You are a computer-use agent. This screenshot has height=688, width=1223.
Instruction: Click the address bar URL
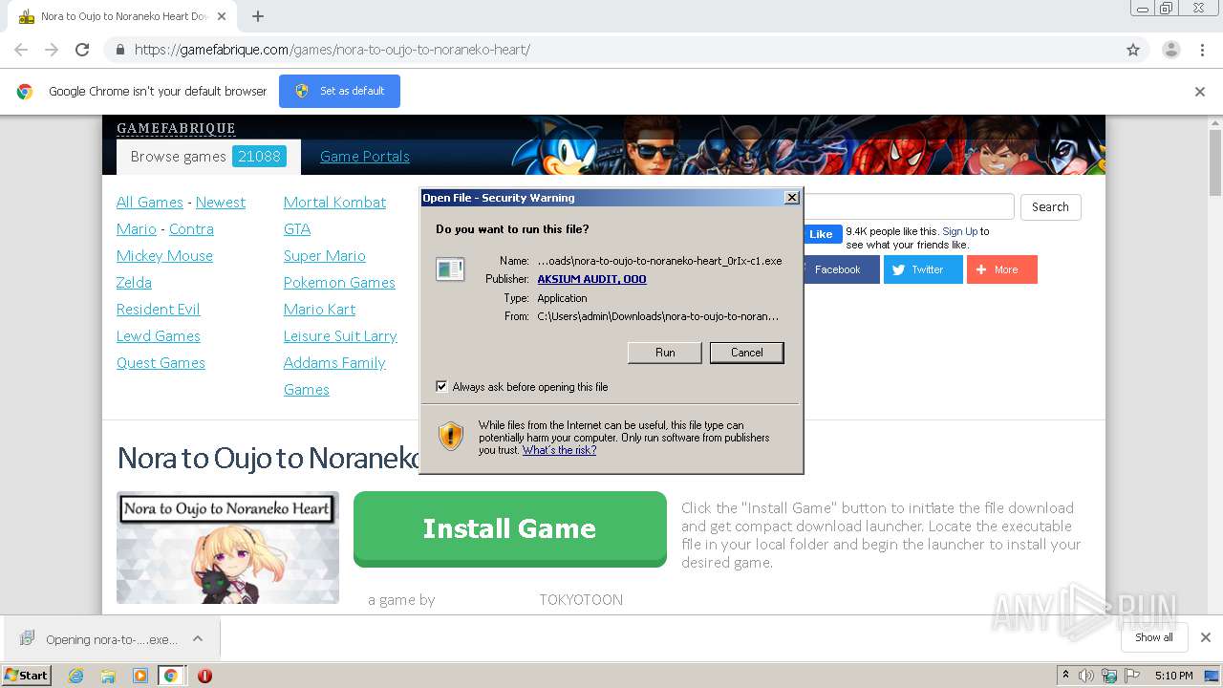pyautogui.click(x=333, y=50)
